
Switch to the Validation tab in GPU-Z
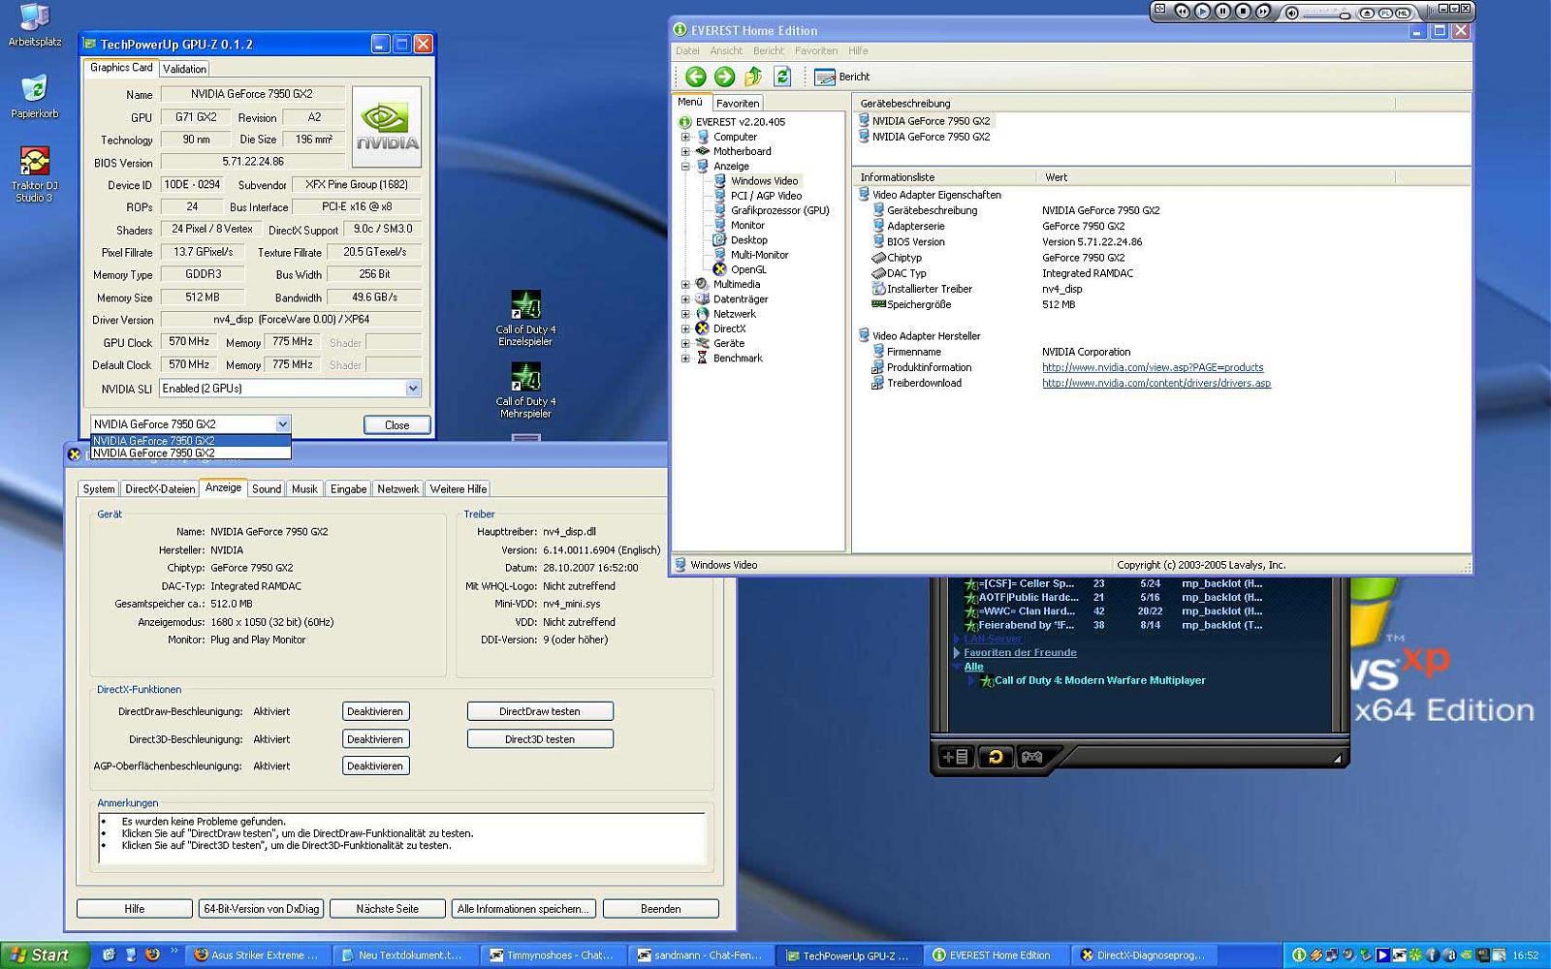tap(184, 69)
